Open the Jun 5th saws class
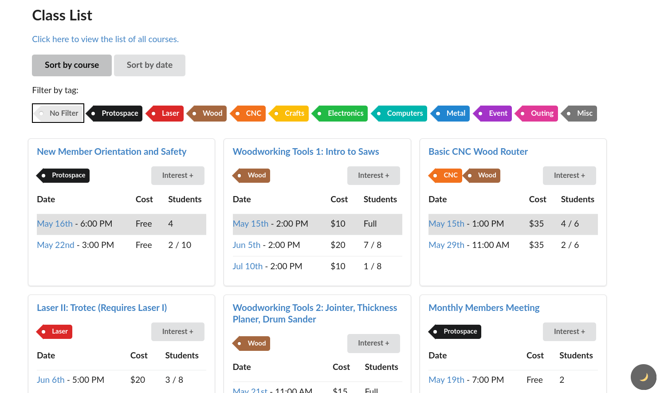The height and width of the screenshot is (393, 664). (x=246, y=245)
